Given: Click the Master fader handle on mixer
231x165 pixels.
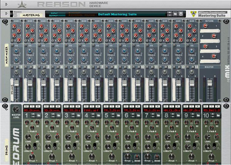Looking at the screenshot, I should pos(210,82).
